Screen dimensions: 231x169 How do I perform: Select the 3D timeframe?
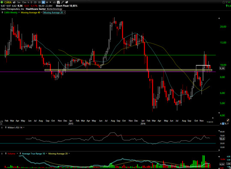coord(39,3)
